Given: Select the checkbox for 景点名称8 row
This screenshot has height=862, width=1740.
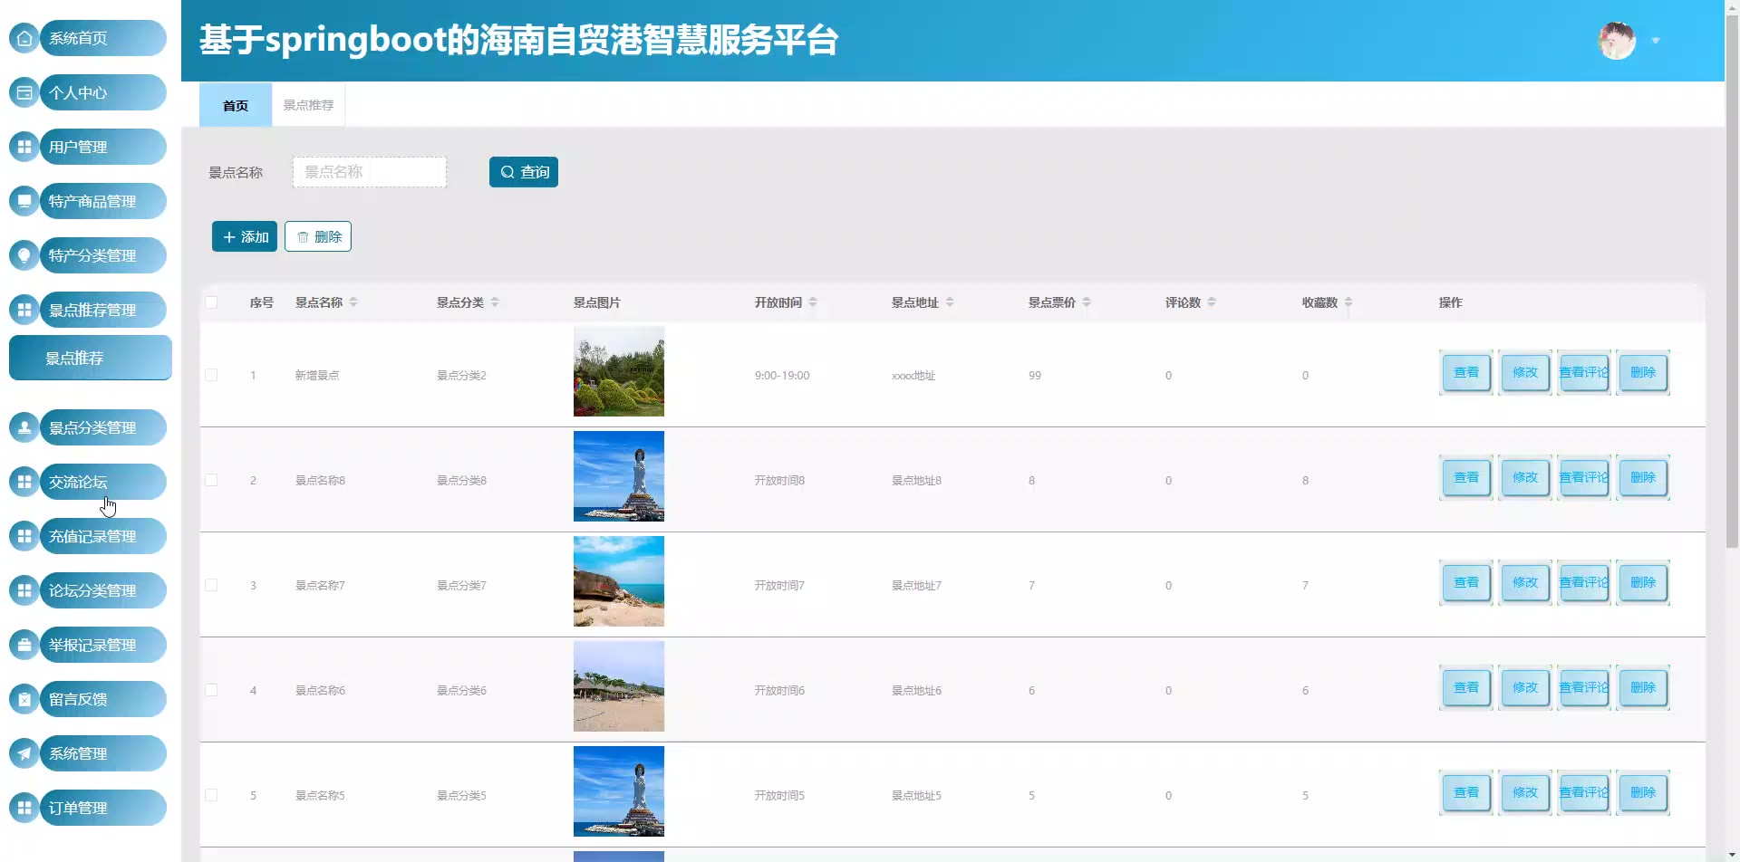Looking at the screenshot, I should pos(211,480).
